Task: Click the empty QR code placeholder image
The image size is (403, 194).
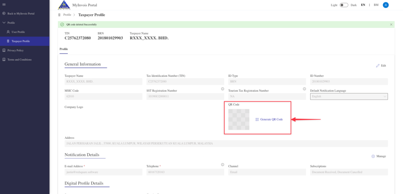Action: tap(239, 119)
